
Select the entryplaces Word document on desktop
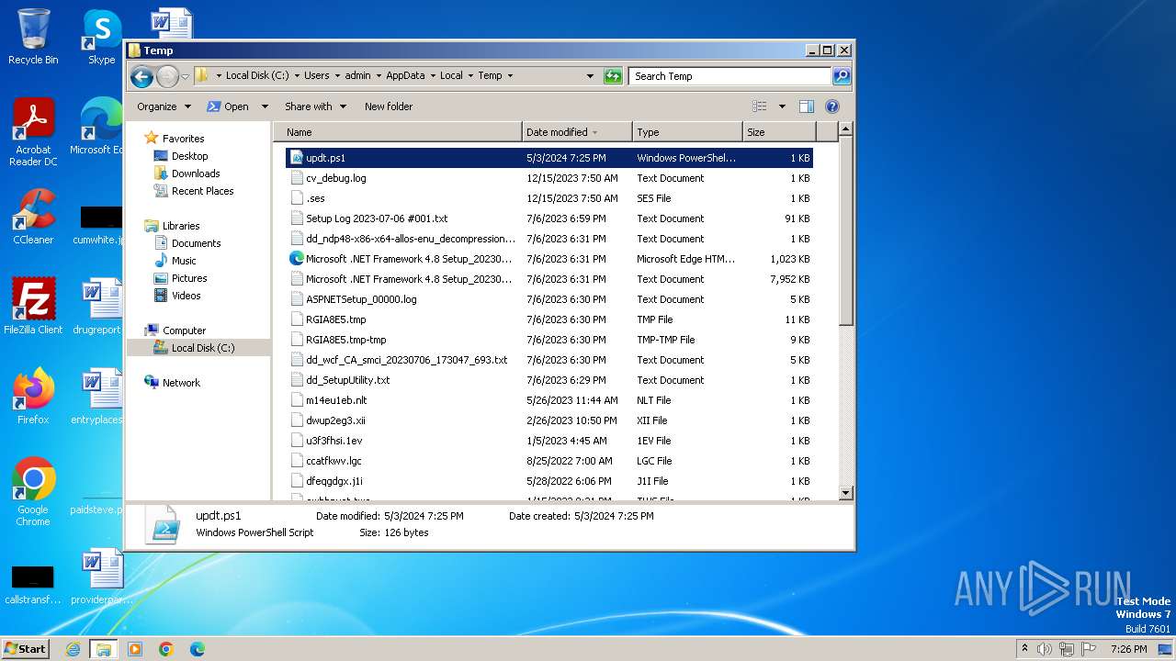pos(98,396)
